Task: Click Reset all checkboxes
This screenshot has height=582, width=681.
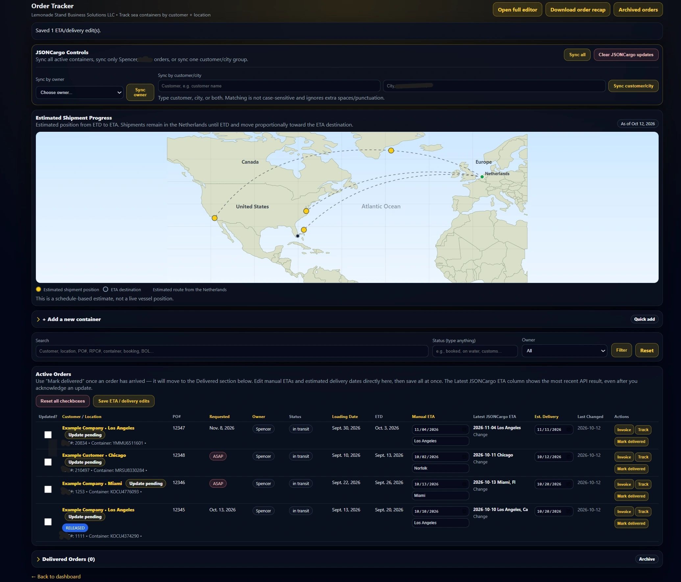Action: coord(62,401)
